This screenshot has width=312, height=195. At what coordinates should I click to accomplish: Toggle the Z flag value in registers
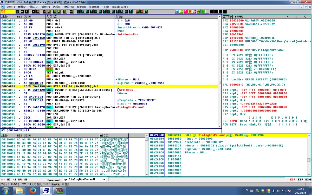click(x=227, y=66)
